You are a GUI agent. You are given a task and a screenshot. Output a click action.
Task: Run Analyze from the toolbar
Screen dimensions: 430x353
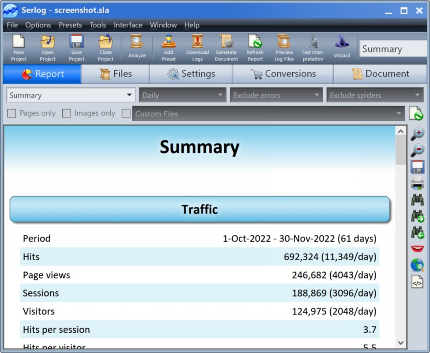137,47
